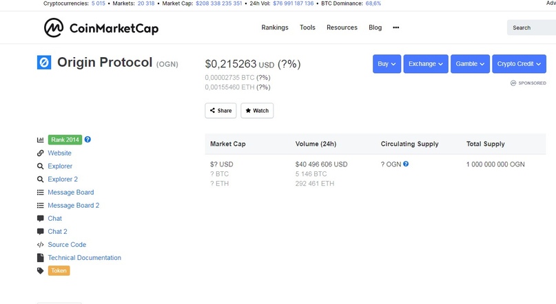Expand the Exchange dropdown
Screen dimensions: 556x304
426,64
